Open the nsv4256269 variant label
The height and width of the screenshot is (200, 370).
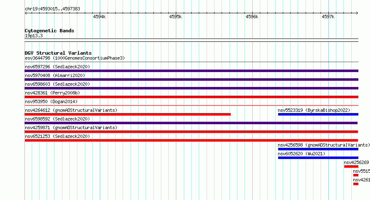coord(356,162)
